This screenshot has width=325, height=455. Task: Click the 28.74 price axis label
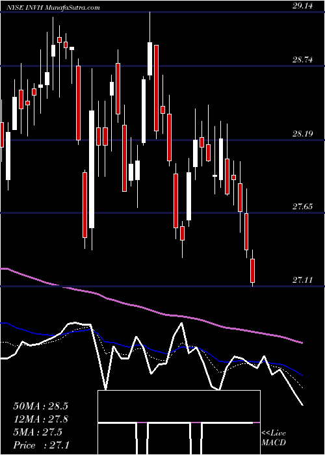302,60
